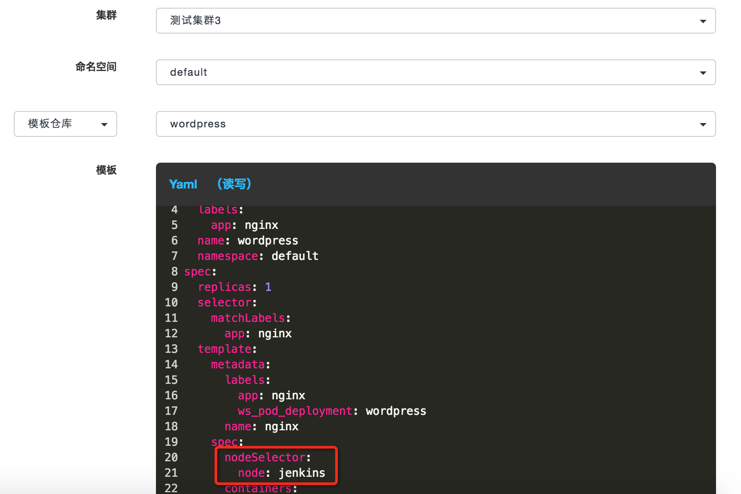This screenshot has height=494, width=741.
Task: Click the node: jenkins value inside the red box
Action: [282, 472]
